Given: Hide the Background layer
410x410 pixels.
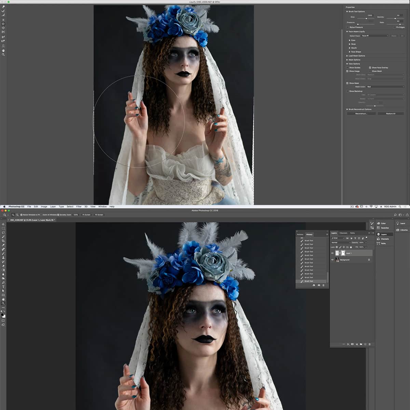Looking at the screenshot, I should tap(332, 260).
